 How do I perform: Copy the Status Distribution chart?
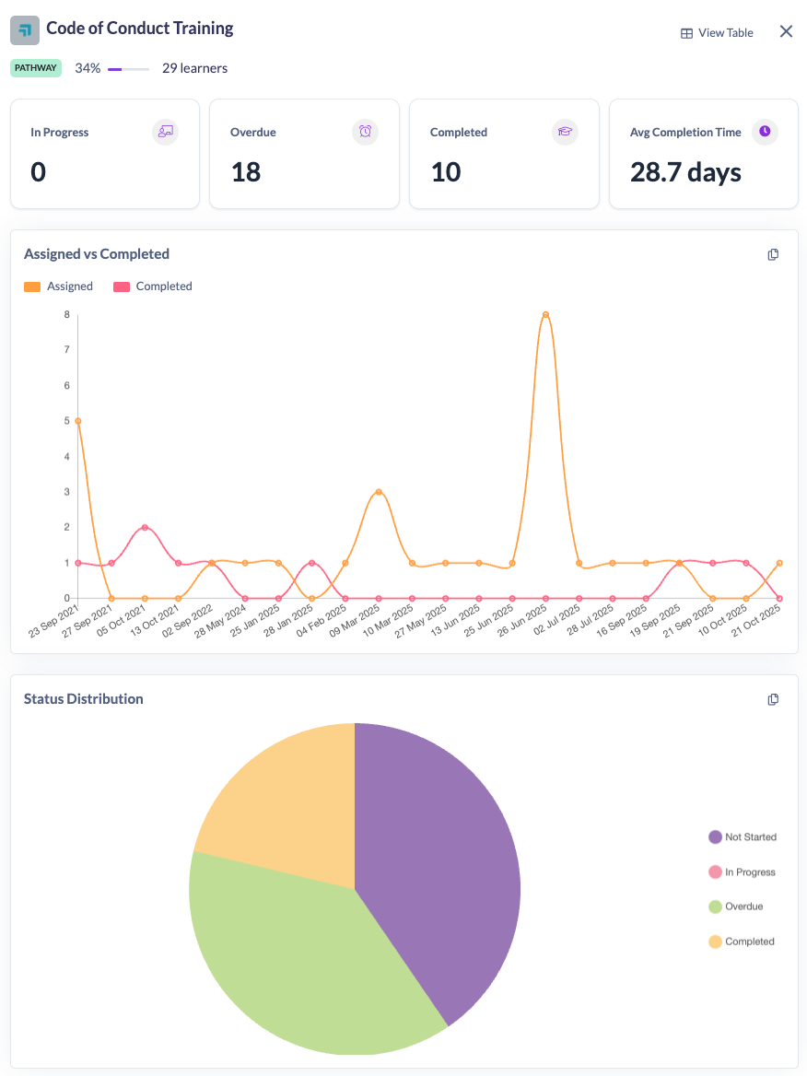click(x=774, y=699)
